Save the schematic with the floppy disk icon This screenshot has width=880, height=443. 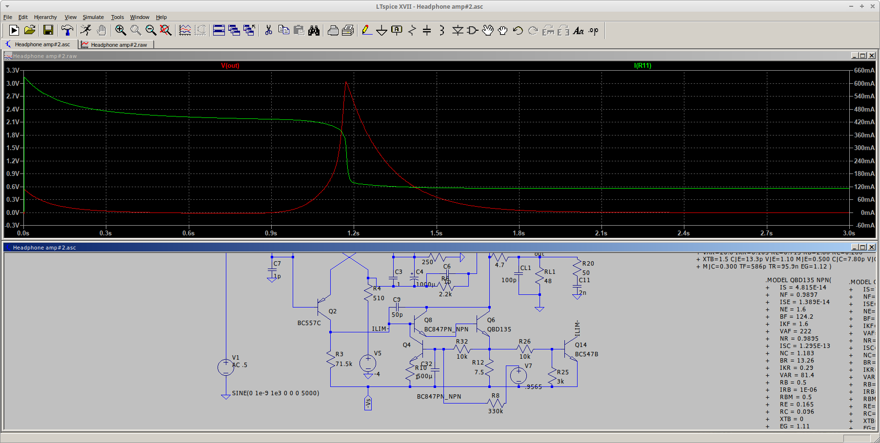[x=48, y=30]
